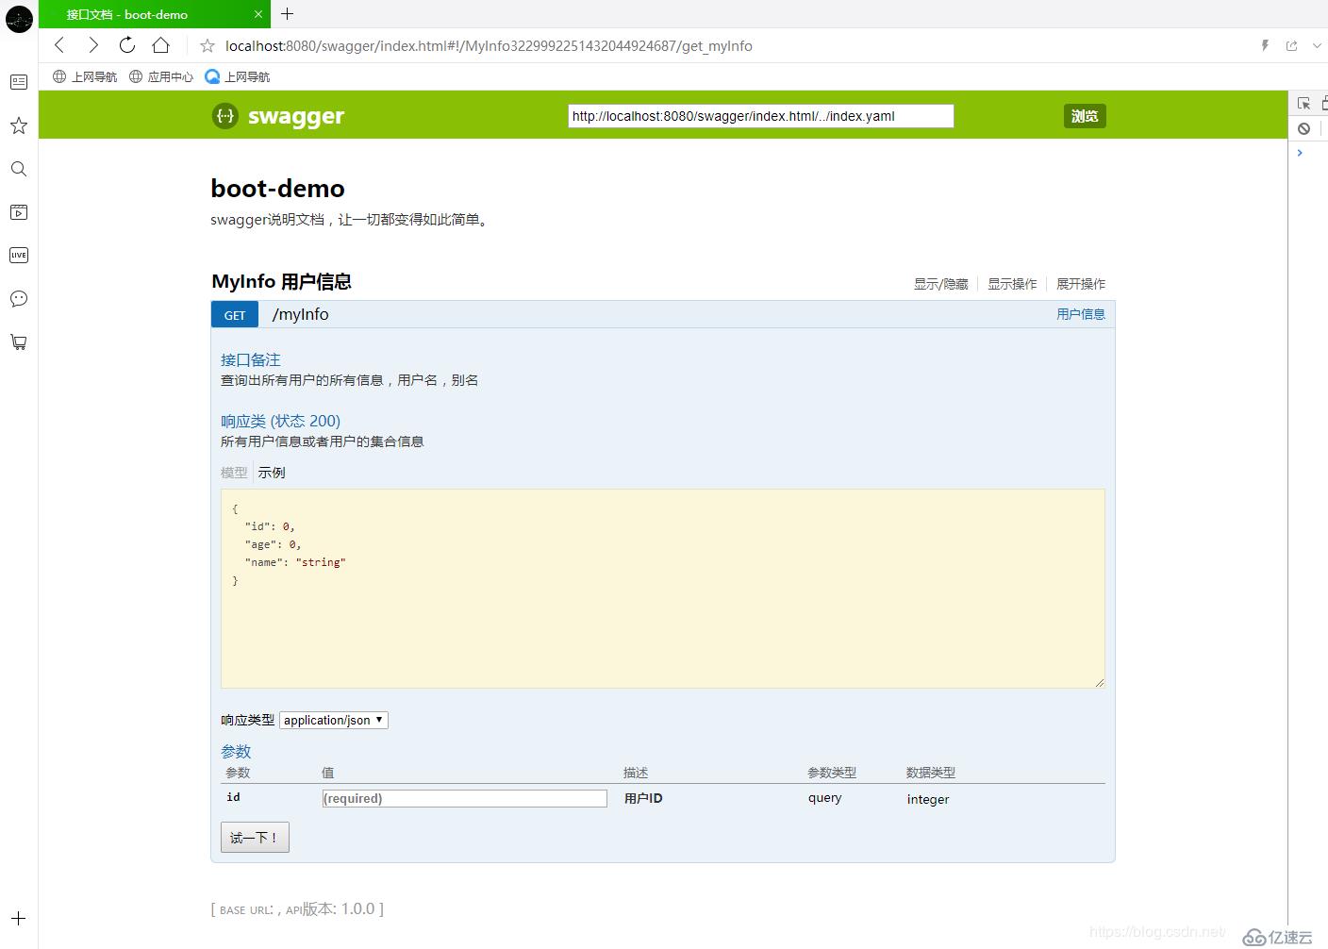The width and height of the screenshot is (1328, 949).
Task: Click the example JSON response box
Action: (x=663, y=589)
